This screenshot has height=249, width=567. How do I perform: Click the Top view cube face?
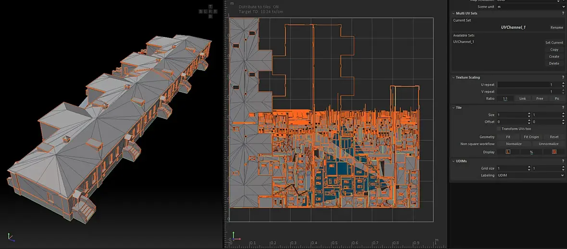coord(210,6)
